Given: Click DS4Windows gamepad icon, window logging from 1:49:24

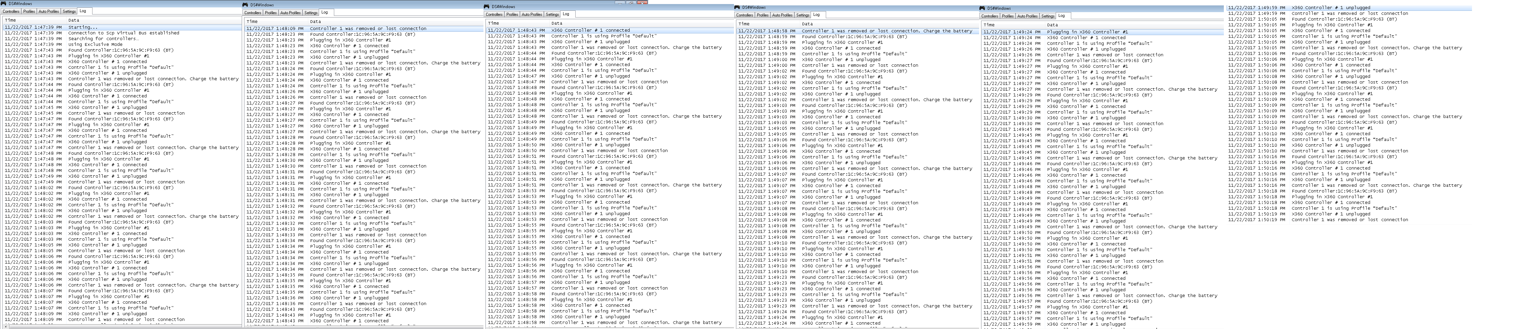Looking at the screenshot, I should tap(983, 8).
